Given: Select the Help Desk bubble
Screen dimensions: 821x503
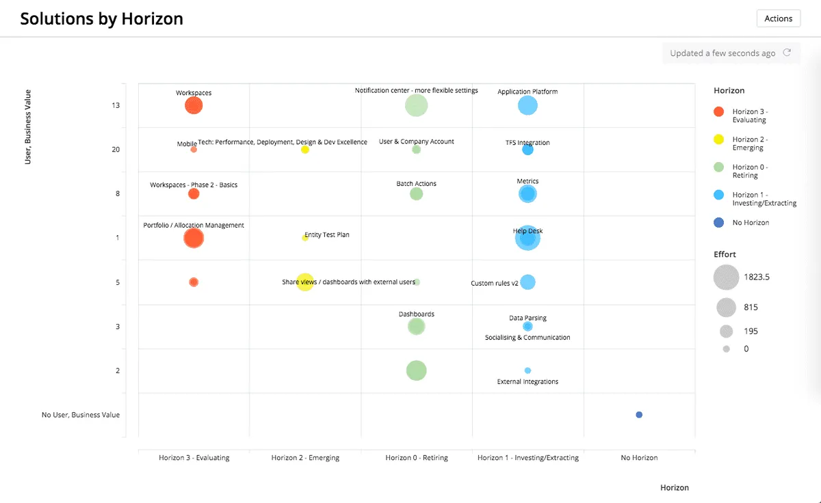Looking at the screenshot, I should [527, 238].
